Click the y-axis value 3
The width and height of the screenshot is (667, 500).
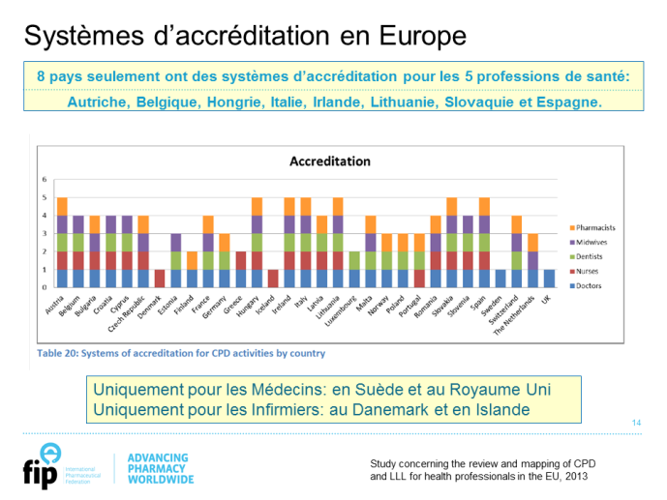tap(45, 234)
